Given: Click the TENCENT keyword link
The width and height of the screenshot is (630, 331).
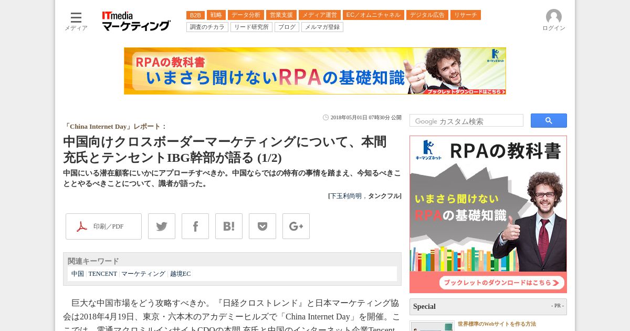Looking at the screenshot, I should pos(103,274).
